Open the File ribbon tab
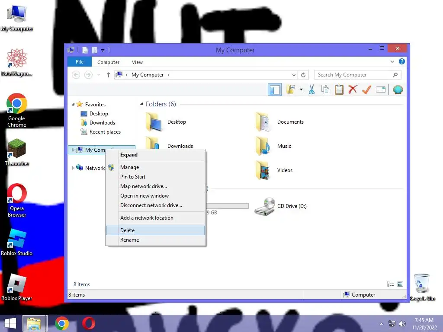The width and height of the screenshot is (443, 332). pos(80,62)
